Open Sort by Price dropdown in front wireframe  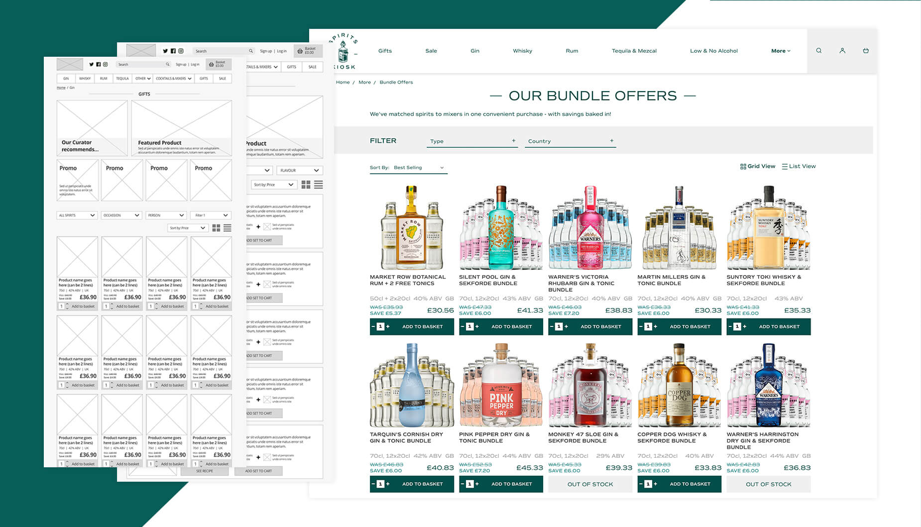pyautogui.click(x=187, y=228)
